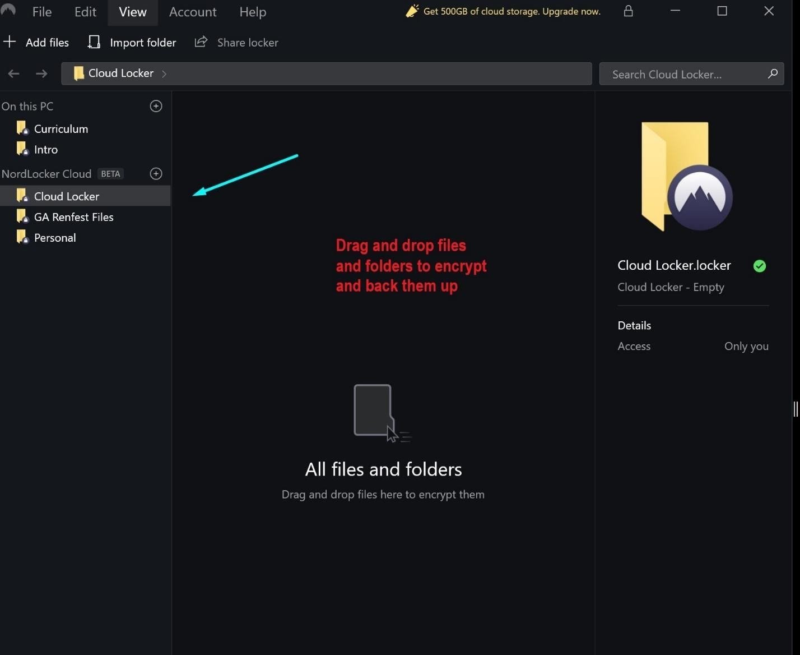Image resolution: width=800 pixels, height=655 pixels.
Task: Expand the breadcrumb chevron after Cloud Locker
Action: click(x=164, y=73)
